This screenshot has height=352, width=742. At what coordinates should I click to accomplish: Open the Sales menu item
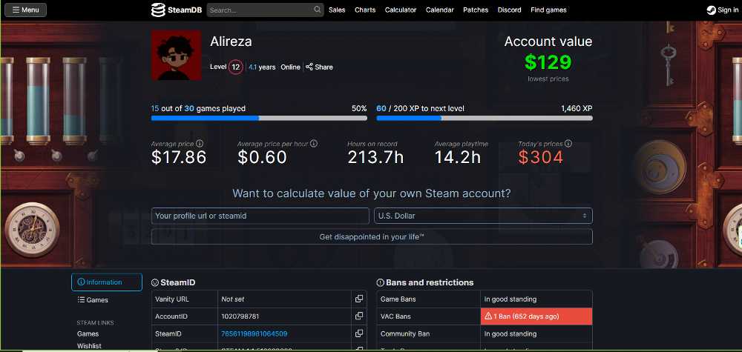point(337,10)
